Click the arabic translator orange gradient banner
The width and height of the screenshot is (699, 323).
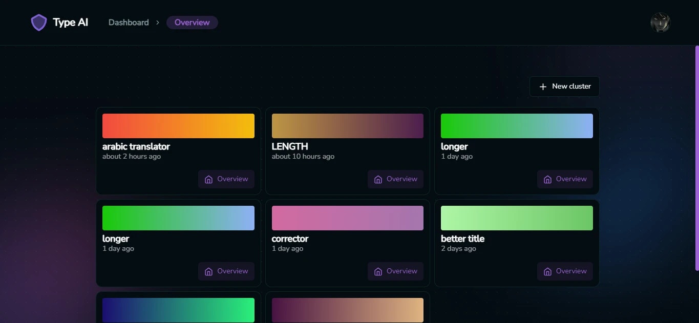coord(178,126)
